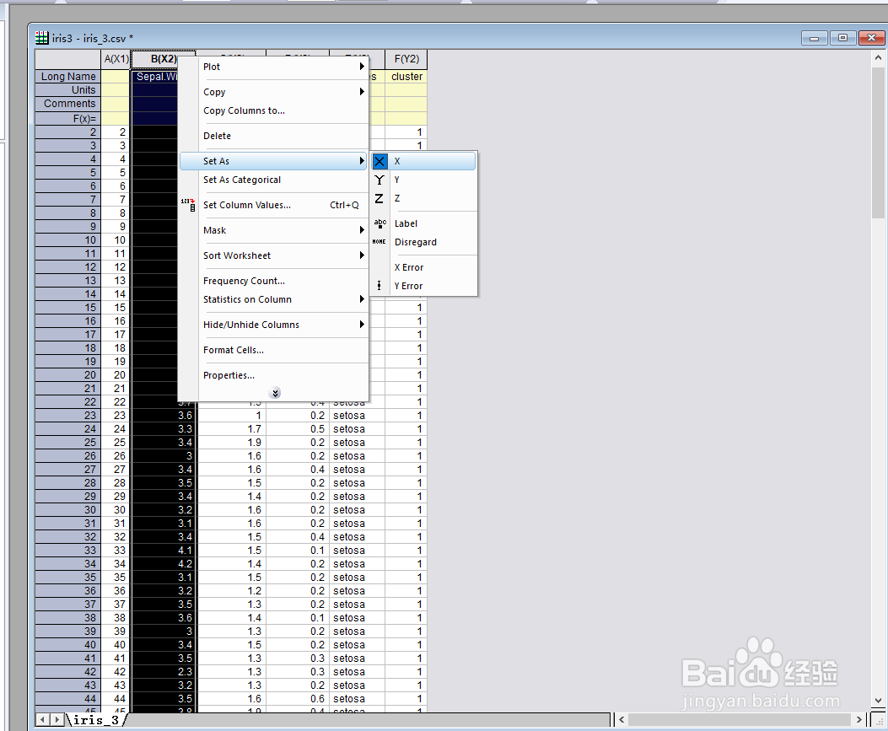Click horizontal scrollbar left arrow
This screenshot has width=888, height=731.
click(x=622, y=720)
